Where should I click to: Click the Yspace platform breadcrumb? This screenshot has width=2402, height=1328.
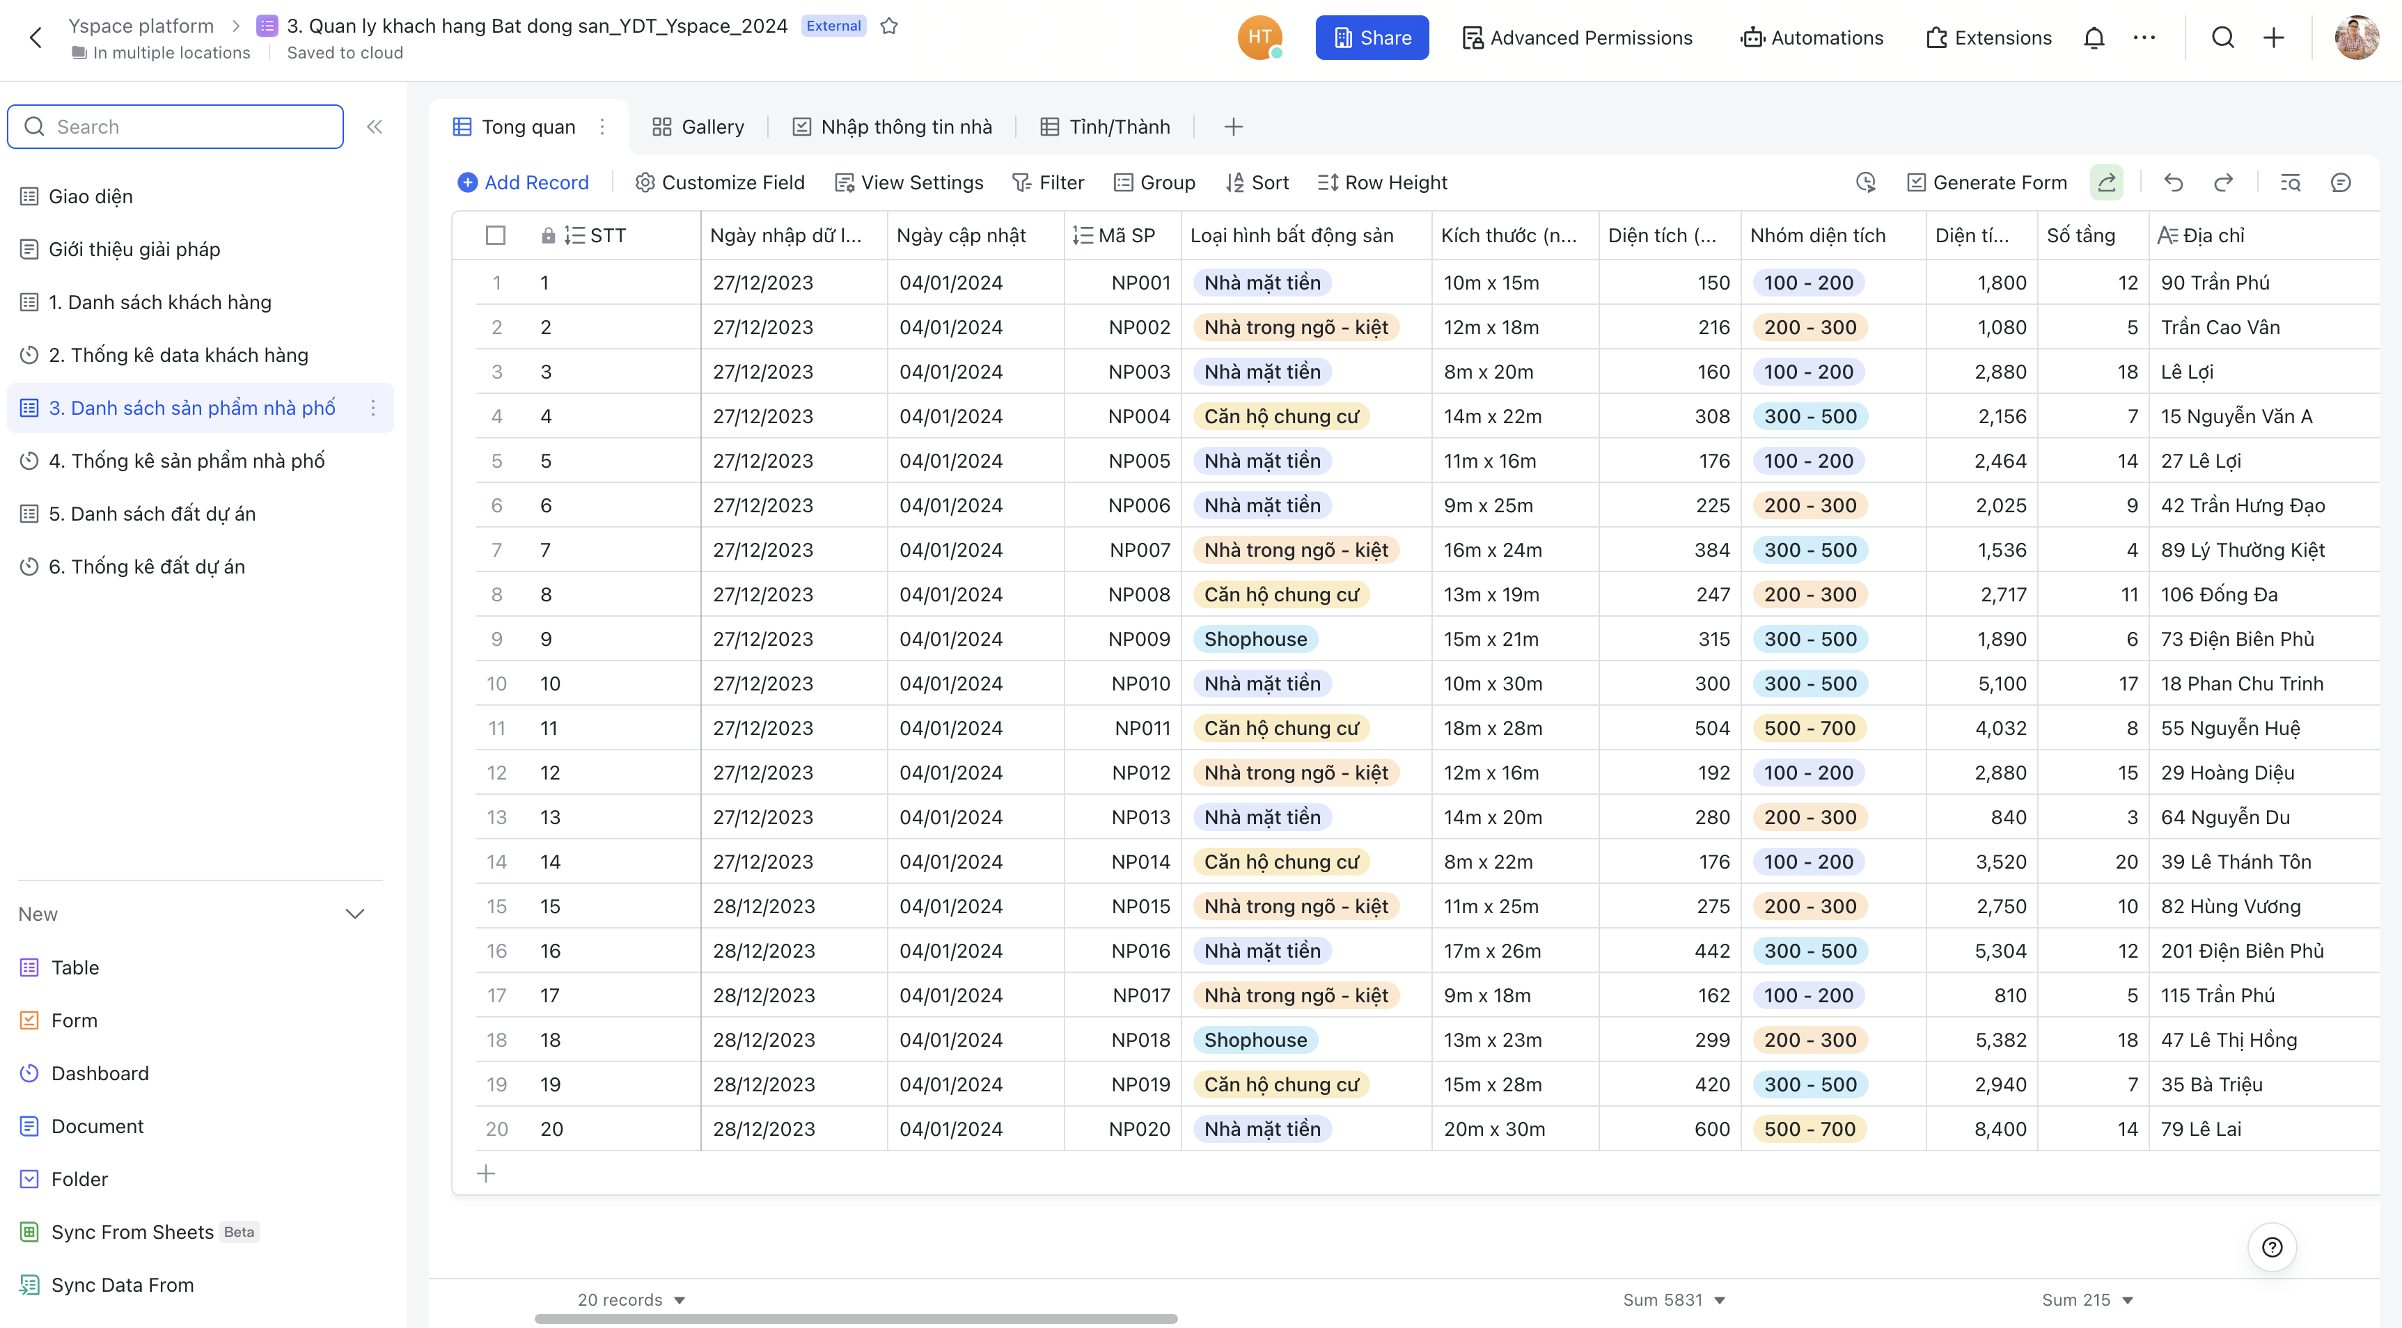click(141, 26)
